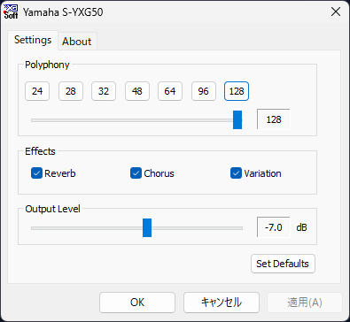Set polyphony to 24 voices
This screenshot has width=350, height=322.
pyautogui.click(x=37, y=91)
